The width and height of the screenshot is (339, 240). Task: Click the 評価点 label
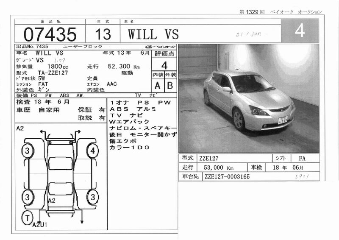click(x=164, y=54)
